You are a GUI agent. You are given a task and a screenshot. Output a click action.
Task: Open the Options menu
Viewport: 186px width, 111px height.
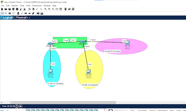tap(14, 5)
